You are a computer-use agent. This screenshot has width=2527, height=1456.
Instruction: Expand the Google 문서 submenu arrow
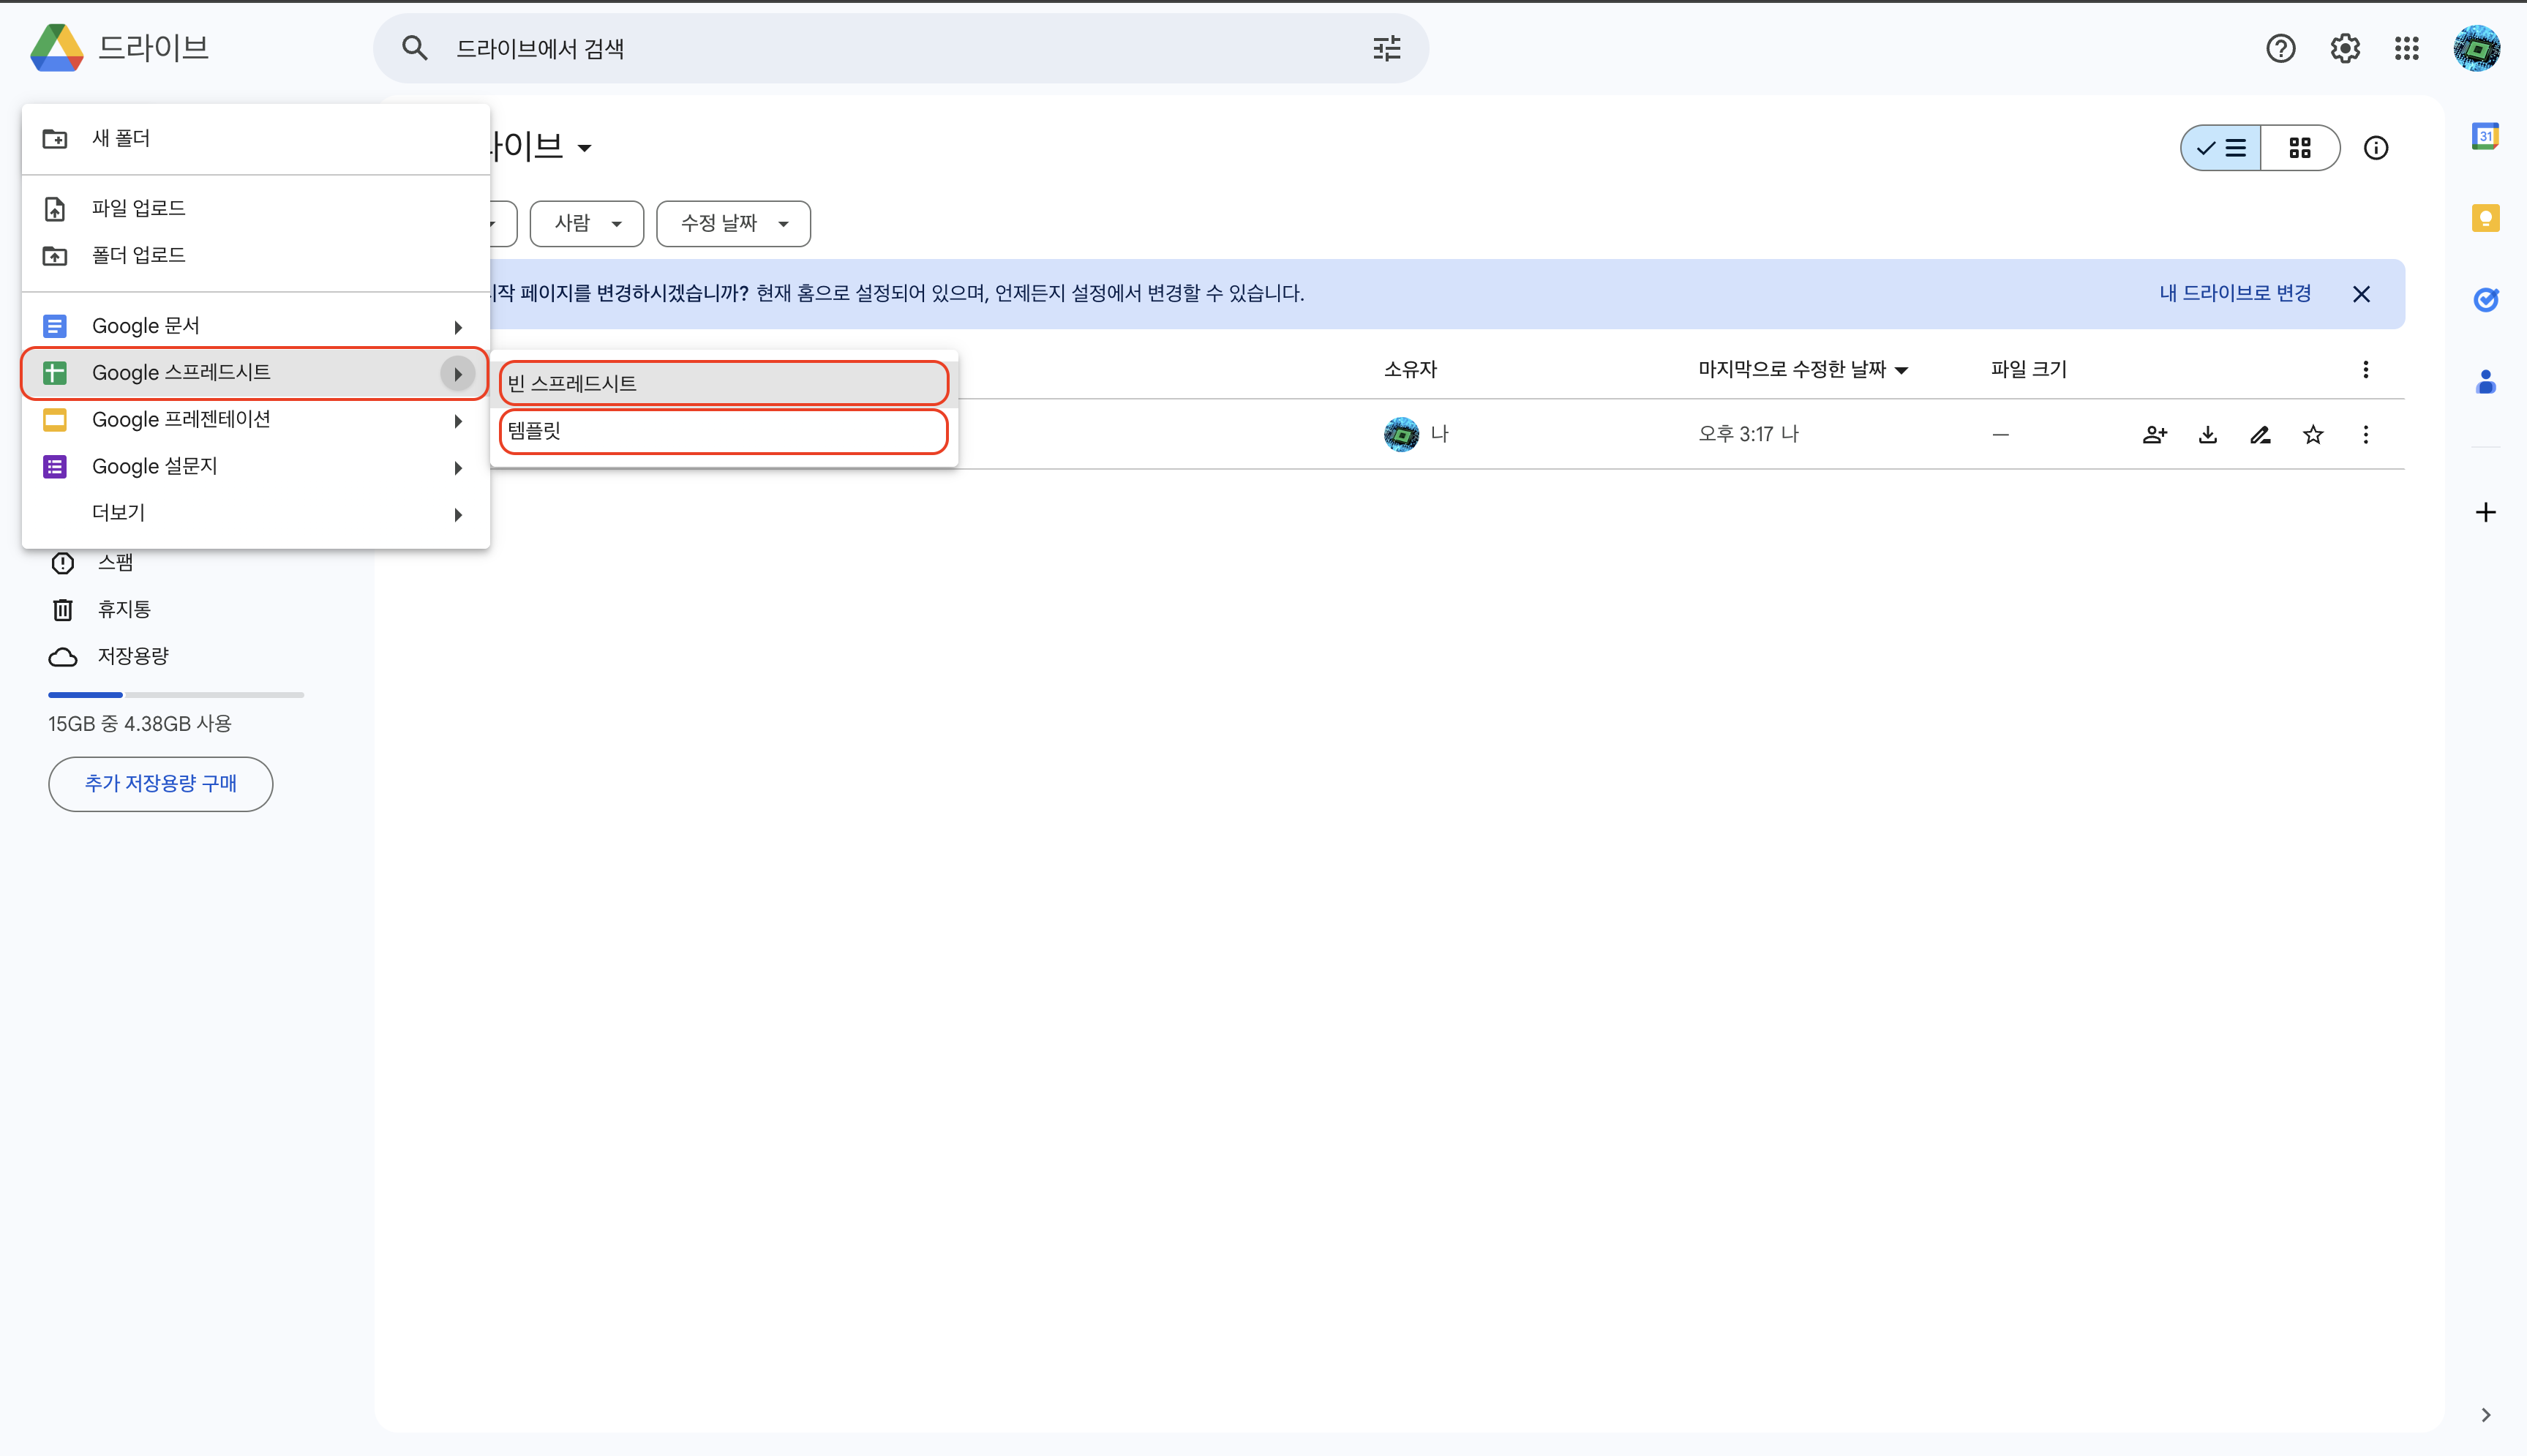[458, 326]
